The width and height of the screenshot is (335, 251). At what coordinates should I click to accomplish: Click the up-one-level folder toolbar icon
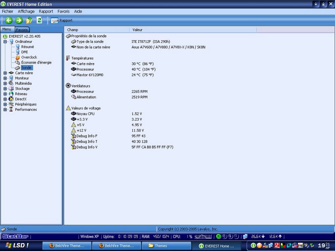coord(29,20)
